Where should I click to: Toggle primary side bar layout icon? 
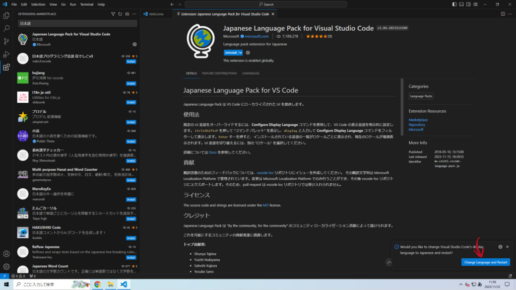pyautogui.click(x=454, y=4)
